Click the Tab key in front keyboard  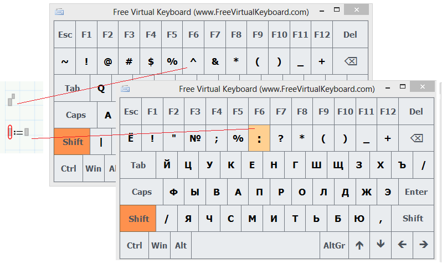138,165
